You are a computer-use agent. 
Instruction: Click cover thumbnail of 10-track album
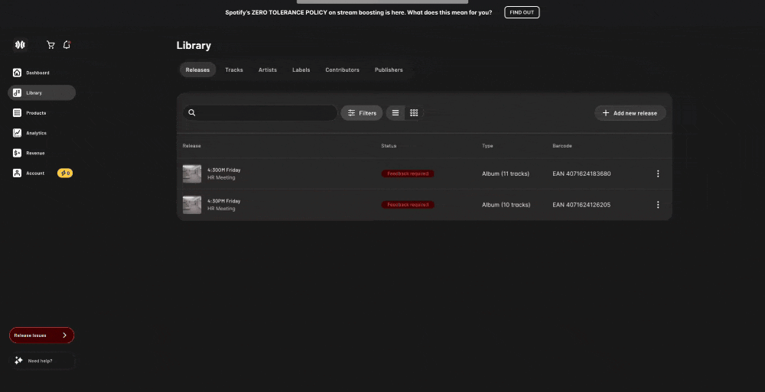tap(192, 205)
